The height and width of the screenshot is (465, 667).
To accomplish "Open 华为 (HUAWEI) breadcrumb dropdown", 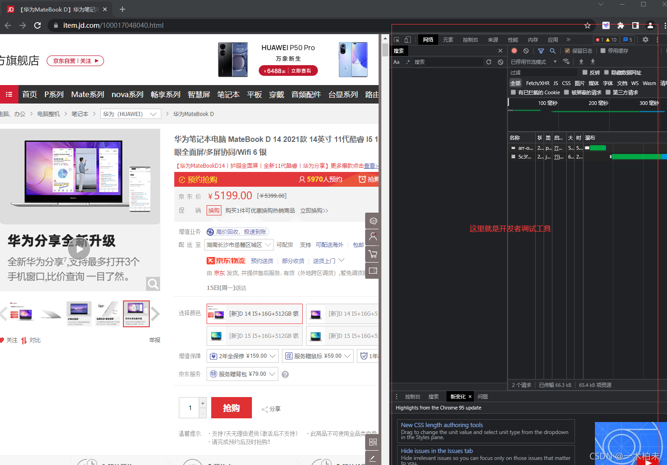I will tap(130, 114).
